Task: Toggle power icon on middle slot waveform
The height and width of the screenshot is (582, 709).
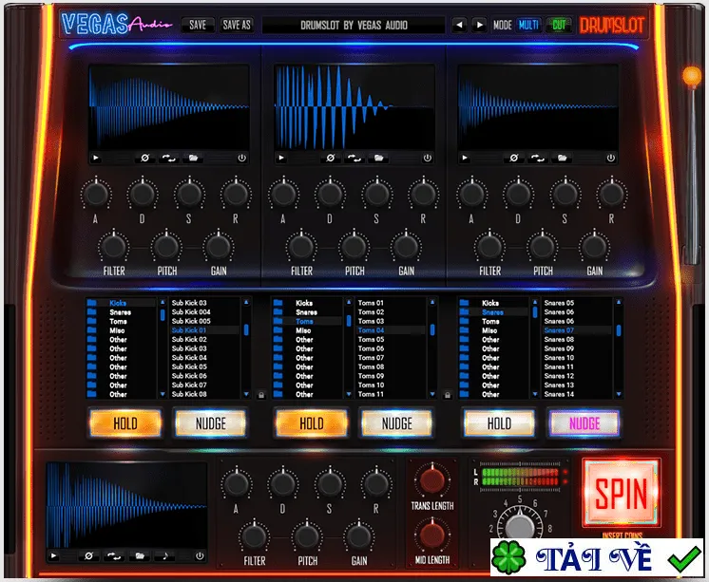Action: point(428,159)
